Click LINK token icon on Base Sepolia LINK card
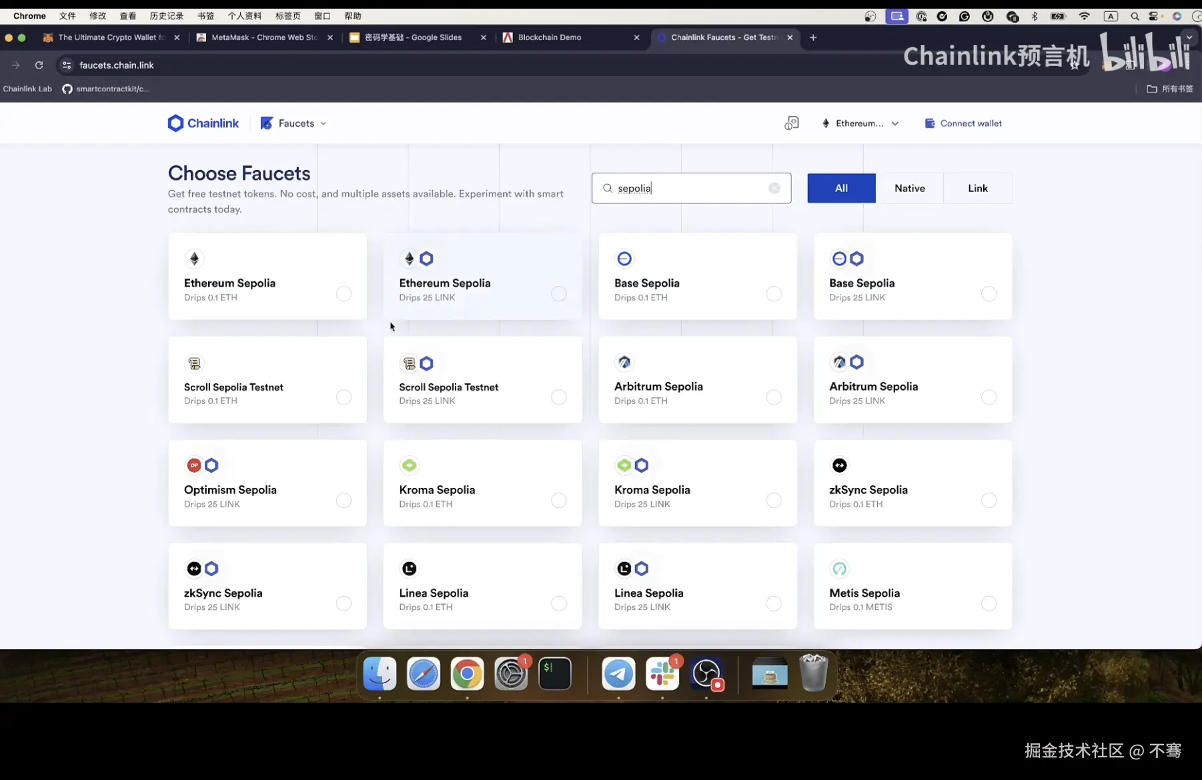Screen dimensions: 1202x780 [857, 259]
